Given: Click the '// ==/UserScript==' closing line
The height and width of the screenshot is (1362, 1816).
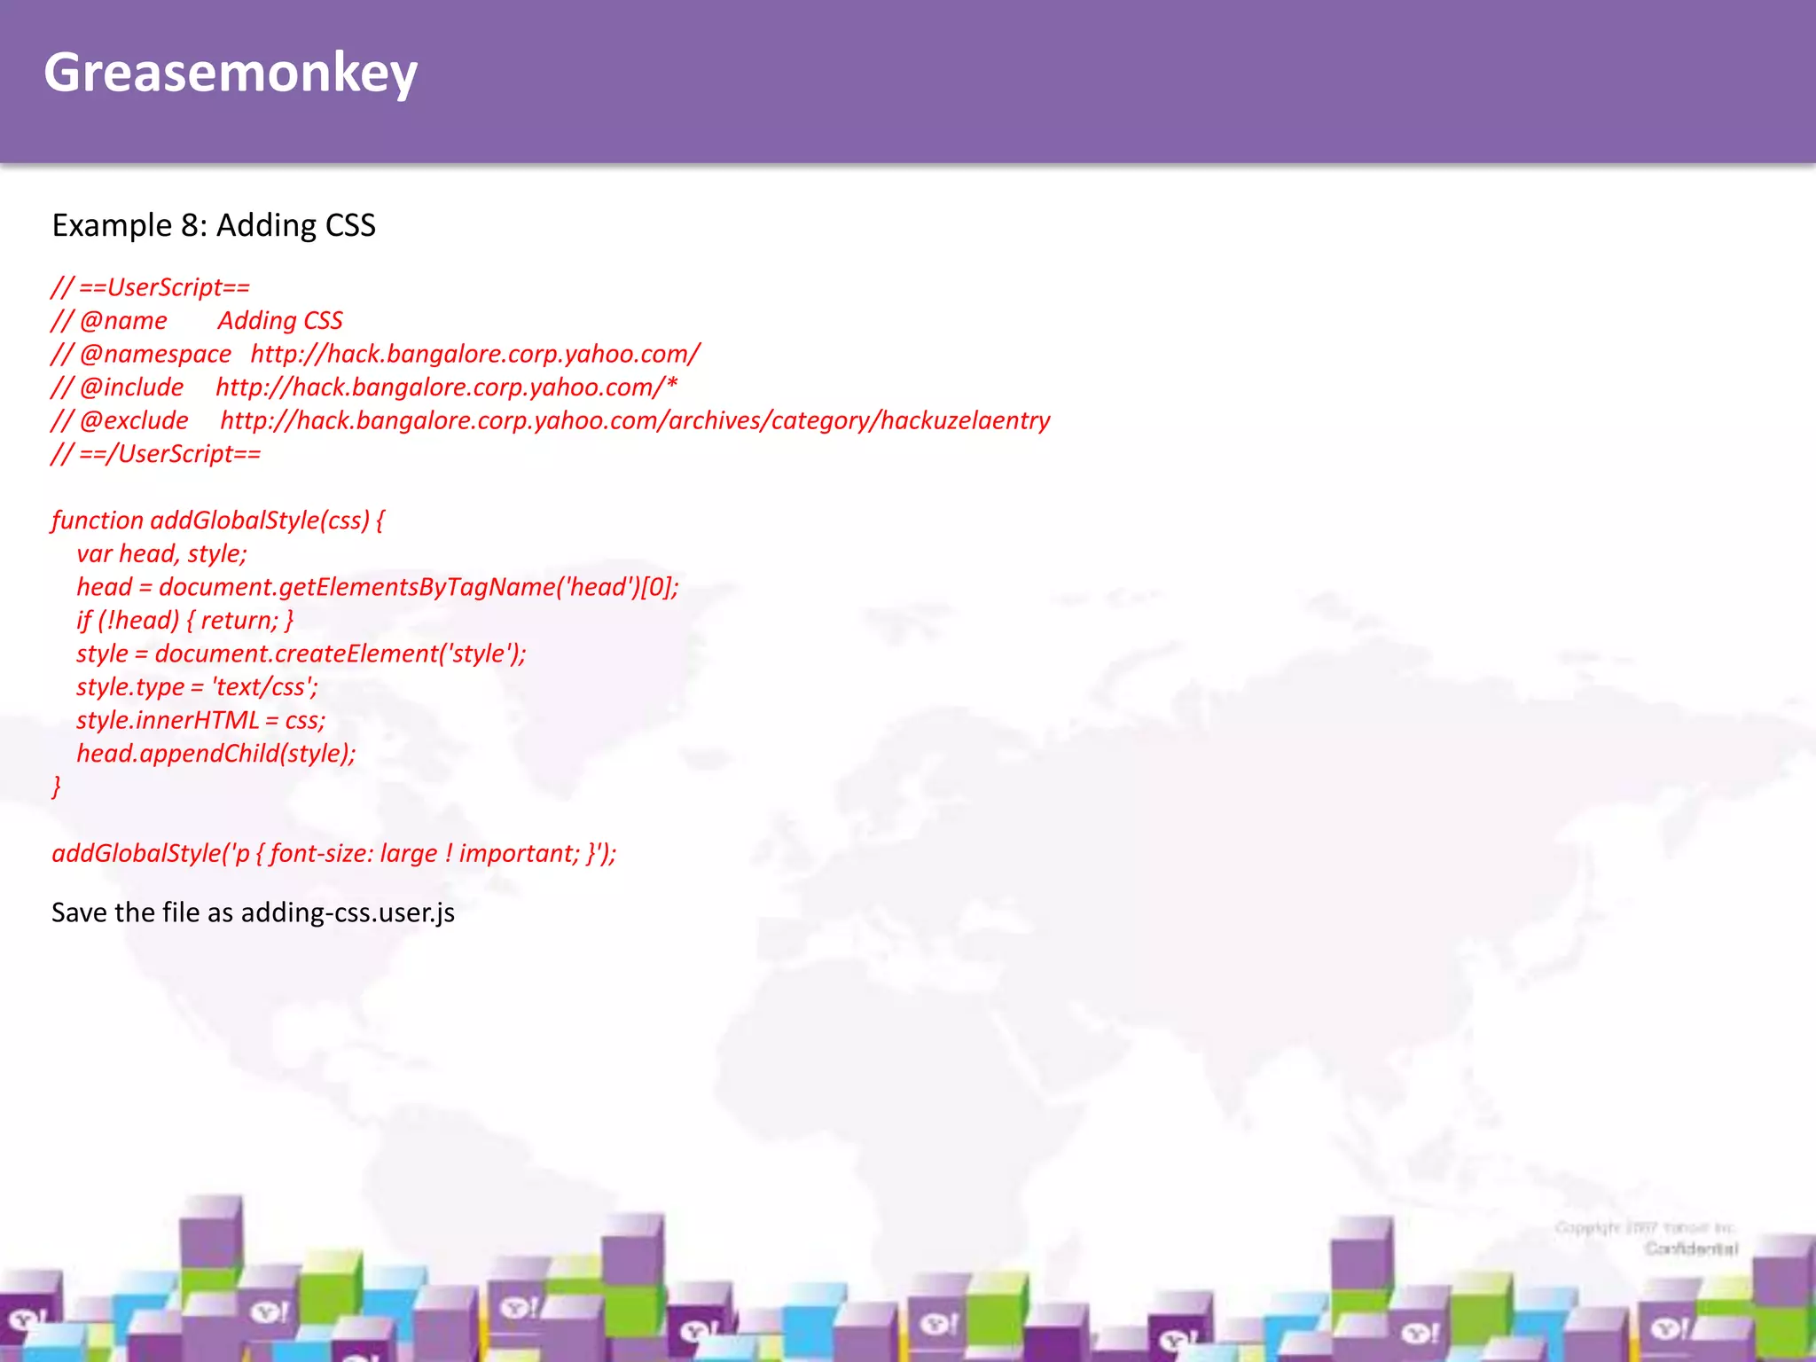Looking at the screenshot, I should point(156,454).
